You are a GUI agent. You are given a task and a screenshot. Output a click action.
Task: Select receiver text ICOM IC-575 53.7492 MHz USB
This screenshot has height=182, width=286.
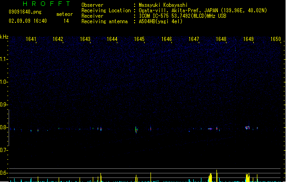tap(183, 16)
